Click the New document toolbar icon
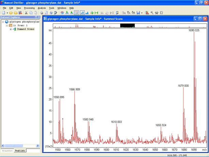The image size is (209, 157). pyautogui.click(x=3, y=13)
